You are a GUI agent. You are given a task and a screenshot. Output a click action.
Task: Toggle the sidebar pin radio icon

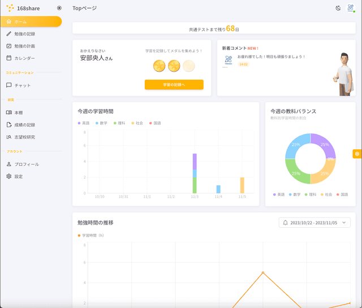[x=59, y=8]
